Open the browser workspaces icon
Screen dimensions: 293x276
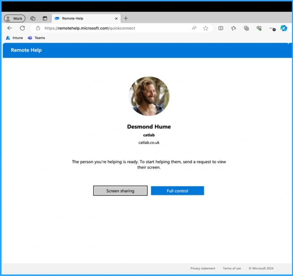pos(33,18)
